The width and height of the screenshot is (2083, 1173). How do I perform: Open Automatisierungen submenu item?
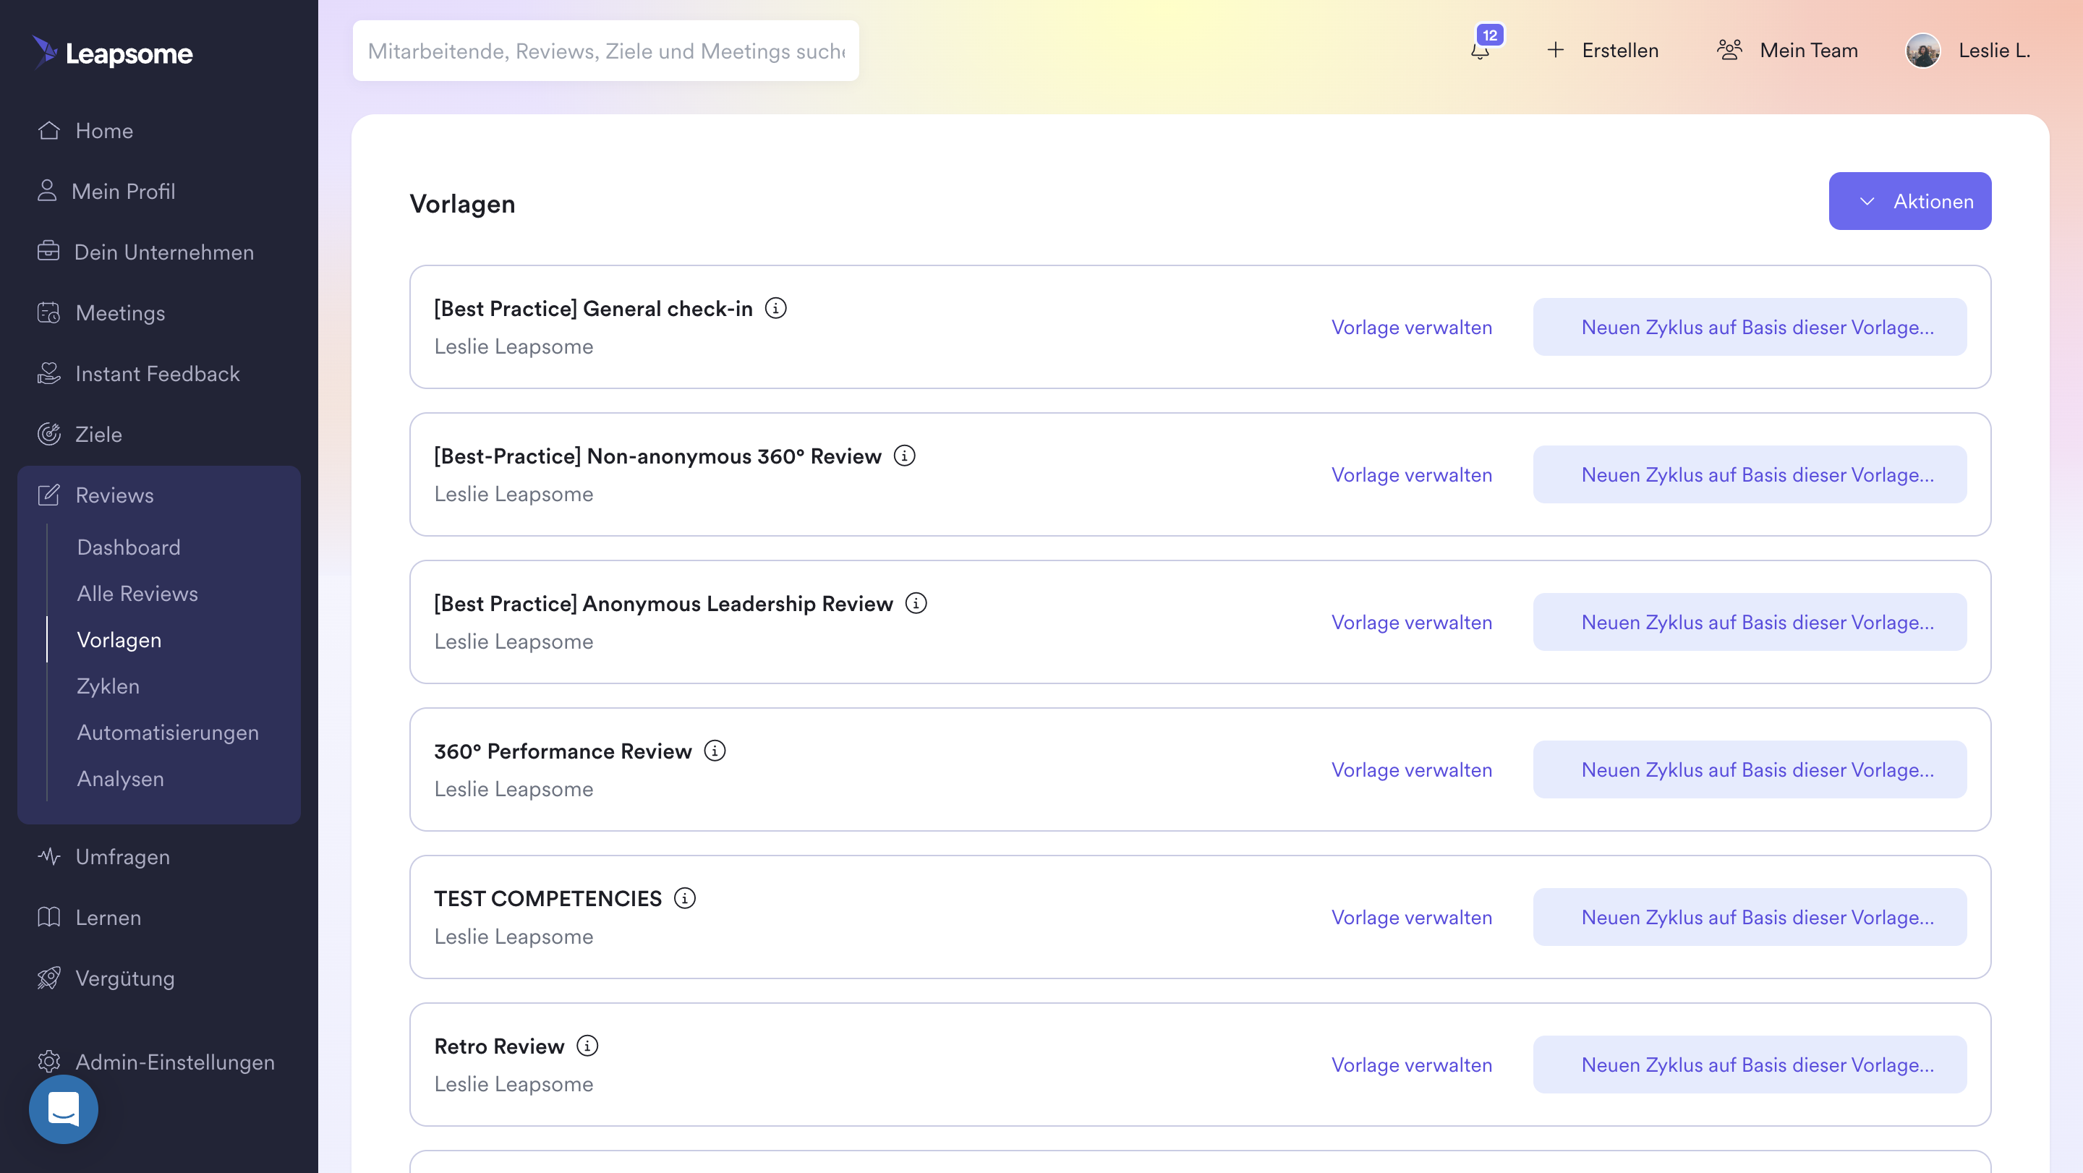click(169, 733)
